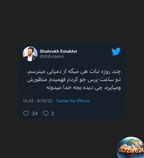144x158 pixels.
Task: Open the Twitter for iPhone link
Action: tap(73, 101)
